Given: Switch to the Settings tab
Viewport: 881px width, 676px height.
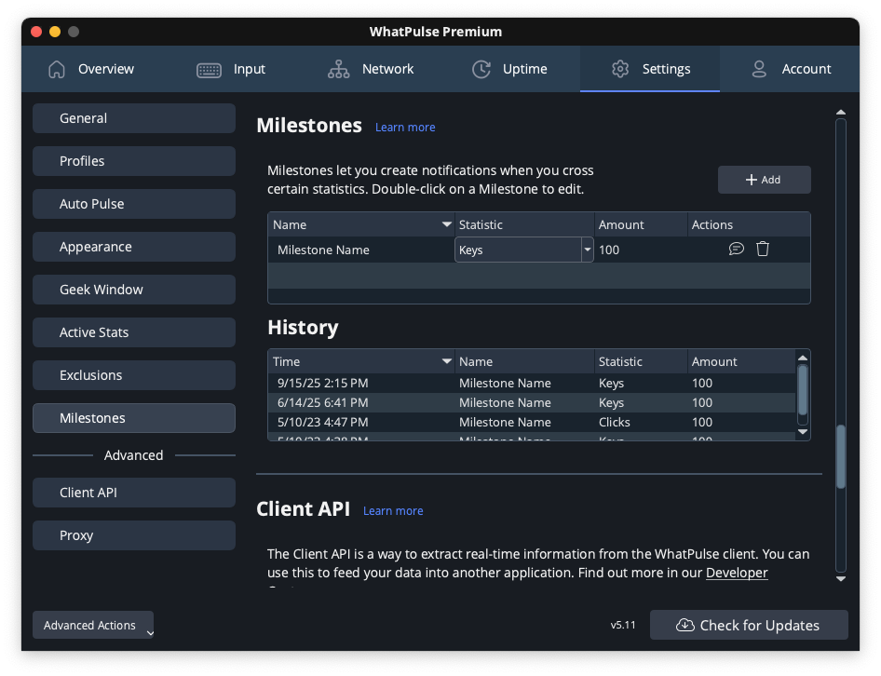Looking at the screenshot, I should pos(650,69).
